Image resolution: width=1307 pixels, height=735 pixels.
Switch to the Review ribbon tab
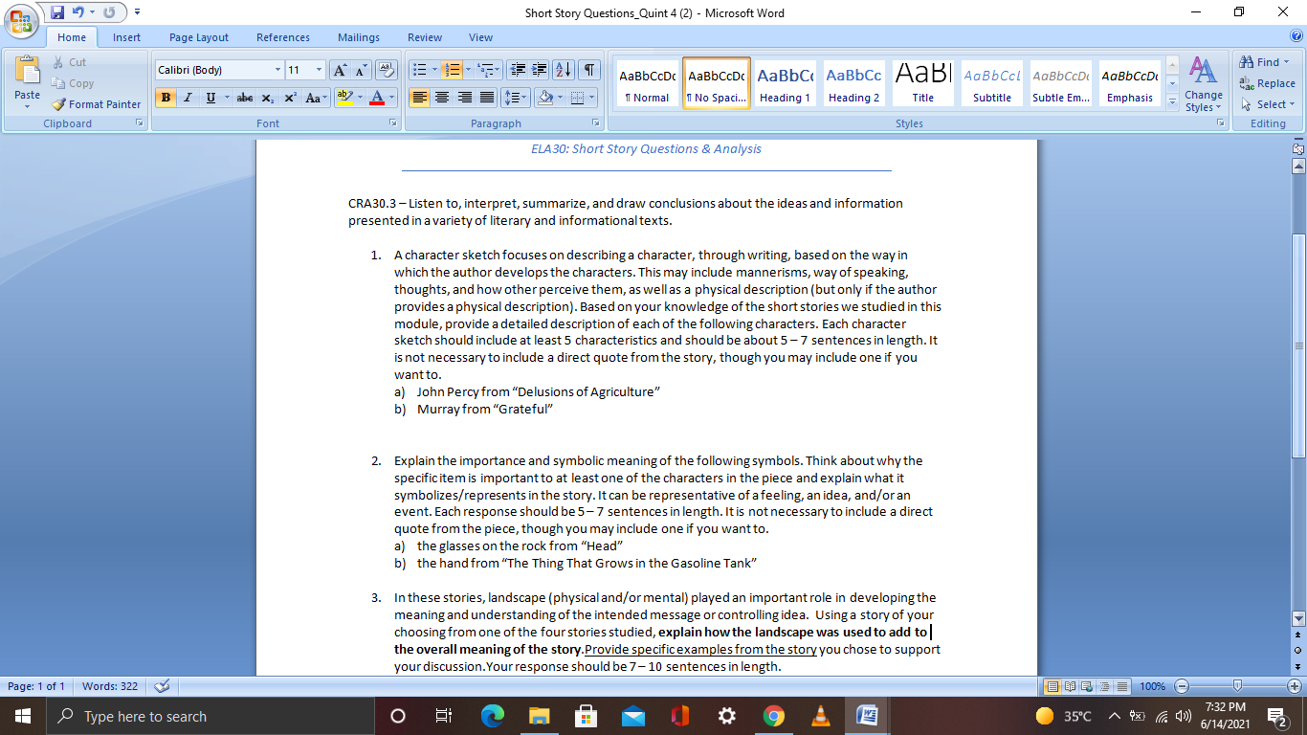[x=424, y=37]
